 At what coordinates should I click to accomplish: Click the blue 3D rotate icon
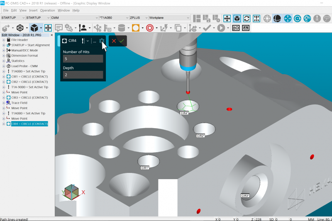click(x=307, y=19)
